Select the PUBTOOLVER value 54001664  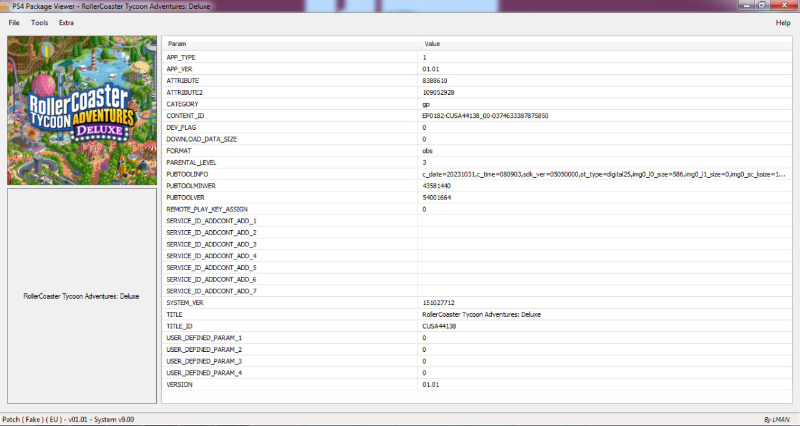pyautogui.click(x=437, y=198)
